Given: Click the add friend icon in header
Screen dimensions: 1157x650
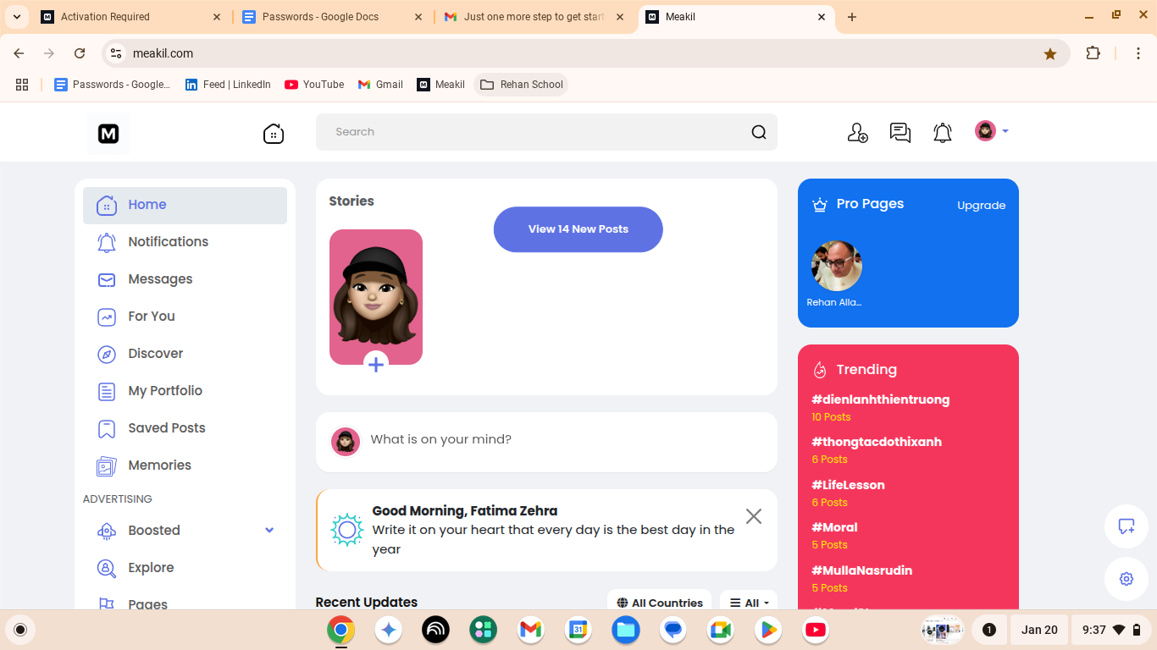Looking at the screenshot, I should pos(857,133).
